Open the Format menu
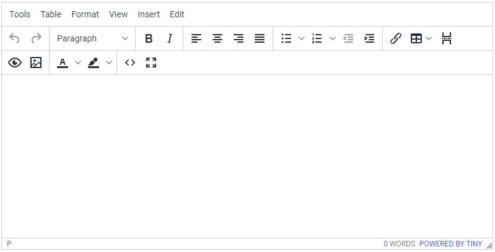The width and height of the screenshot is (495, 252). pos(85,14)
